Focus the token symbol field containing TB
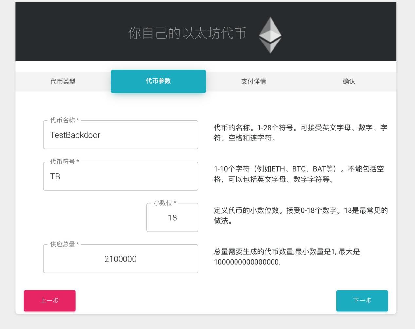This screenshot has height=329, width=415. click(120, 176)
